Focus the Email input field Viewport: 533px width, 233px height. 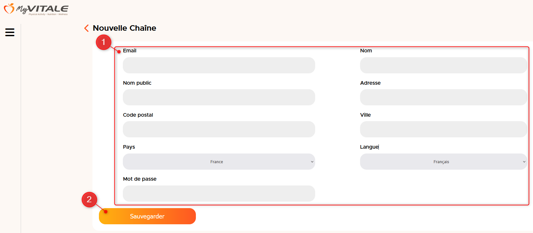coord(219,65)
